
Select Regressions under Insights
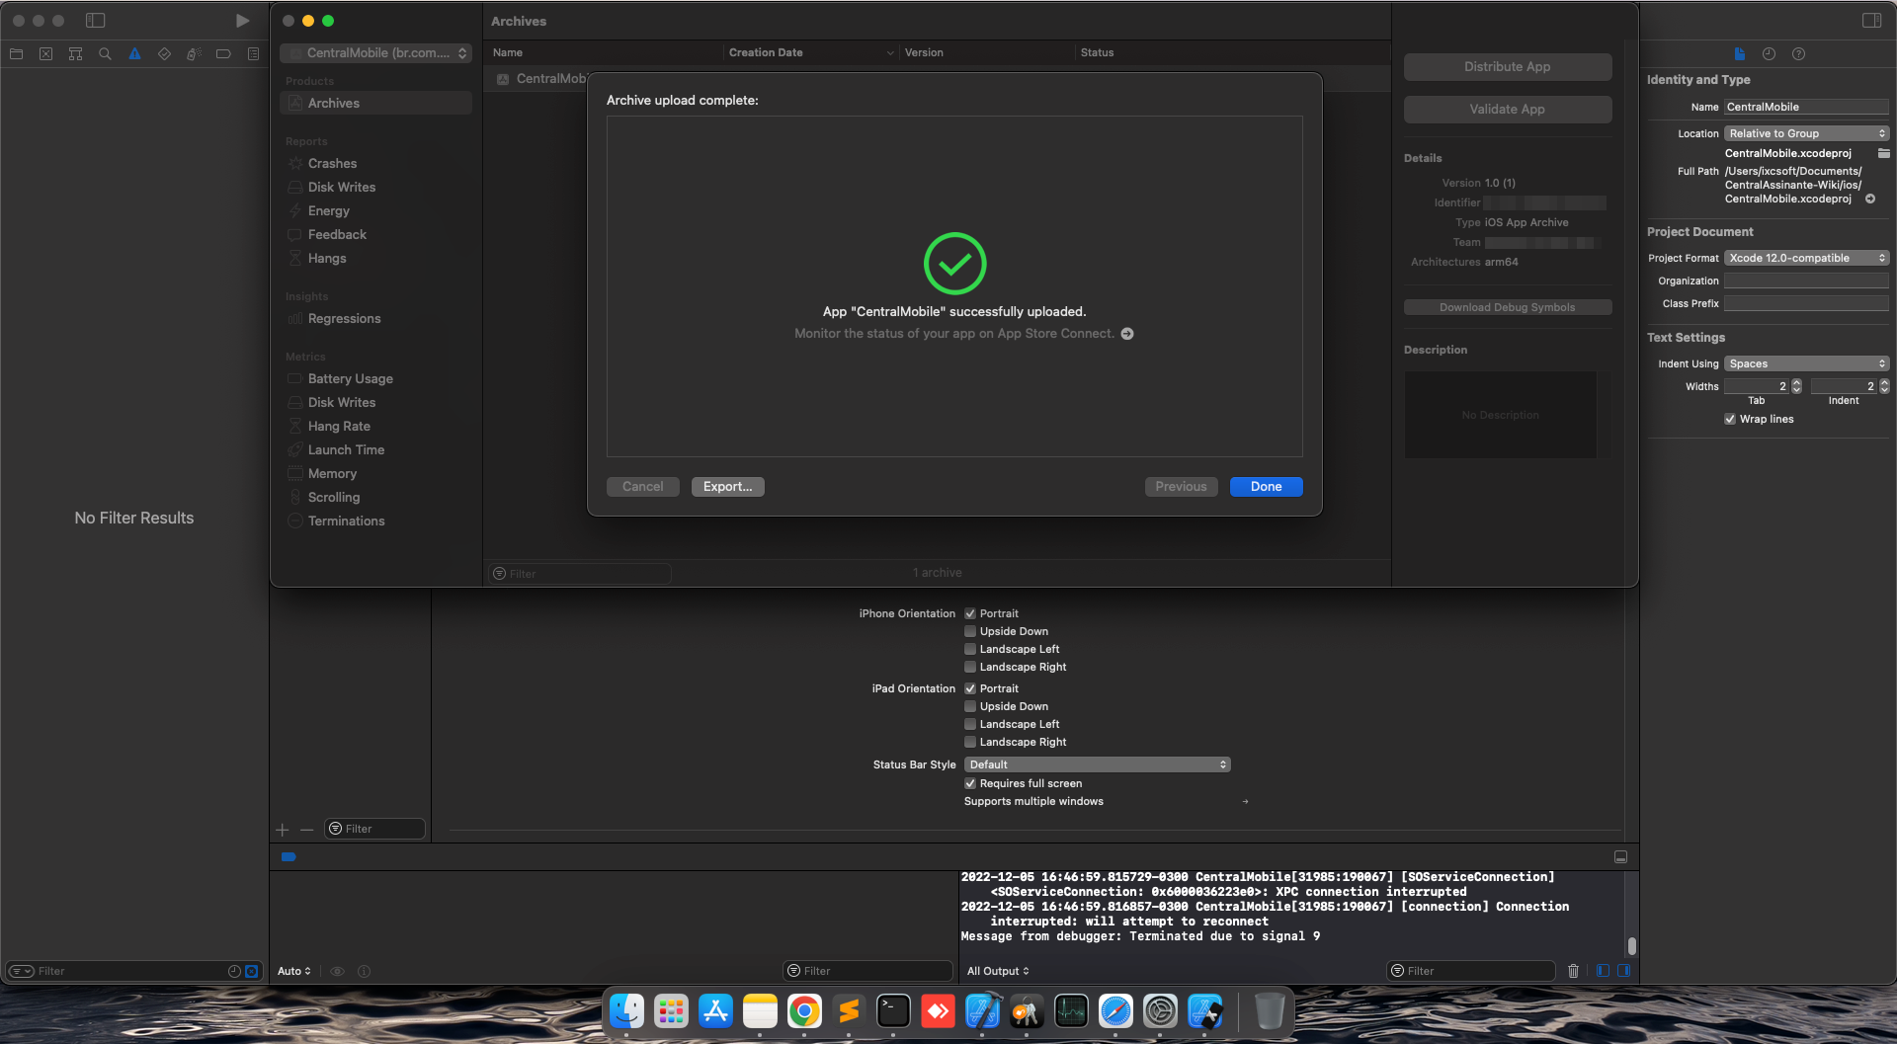coord(375,318)
